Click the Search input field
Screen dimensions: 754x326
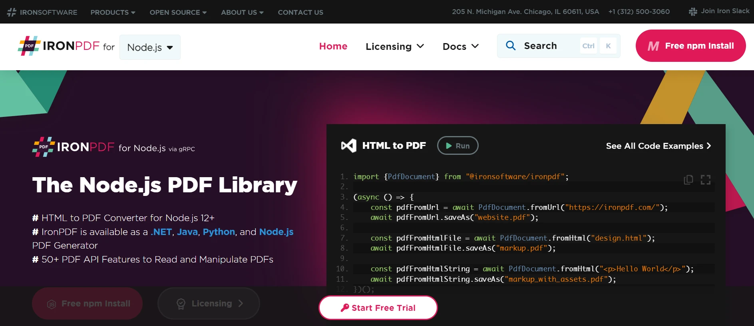559,46
